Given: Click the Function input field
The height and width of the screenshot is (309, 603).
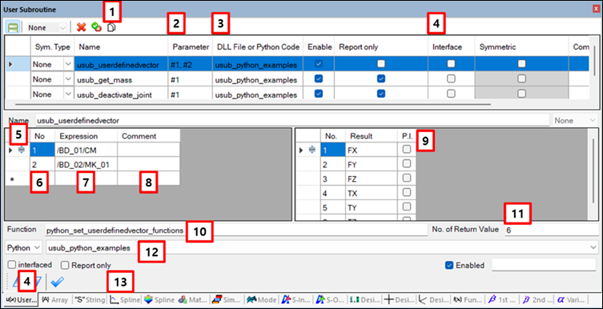Looking at the screenshot, I should [236, 231].
